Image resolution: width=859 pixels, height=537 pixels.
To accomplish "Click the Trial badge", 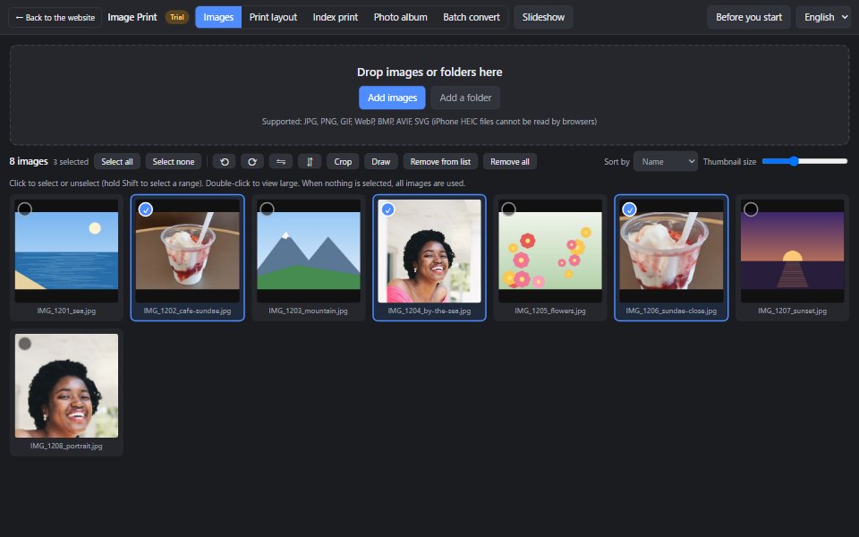I will [177, 17].
